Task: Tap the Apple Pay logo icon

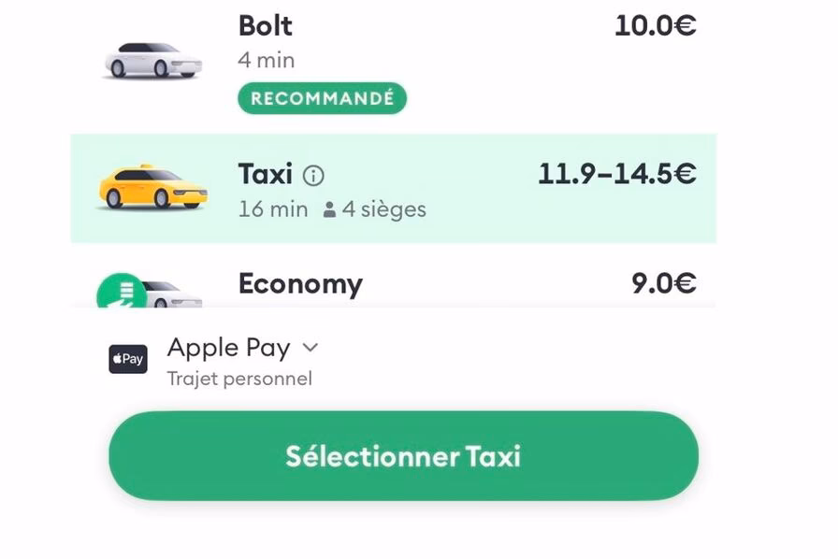Action: tap(128, 359)
